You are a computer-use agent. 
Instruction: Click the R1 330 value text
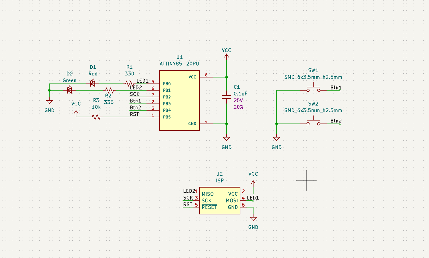129,73
